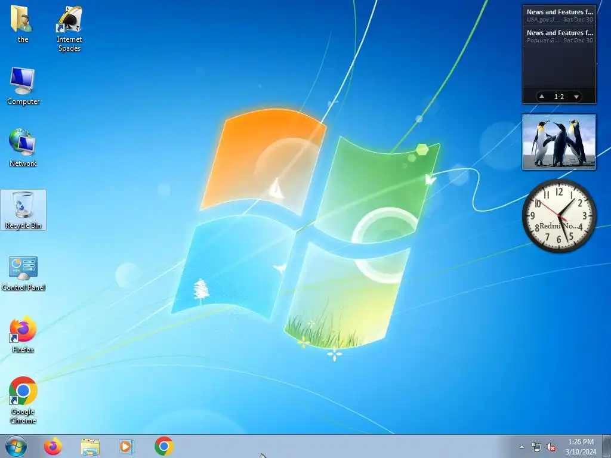Click the Show Desktop strip at taskbar end
611x458 pixels.
coord(607,446)
